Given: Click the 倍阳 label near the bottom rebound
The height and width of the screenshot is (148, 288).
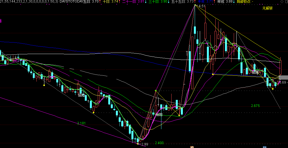Looking at the screenshot, I should pos(159,115).
